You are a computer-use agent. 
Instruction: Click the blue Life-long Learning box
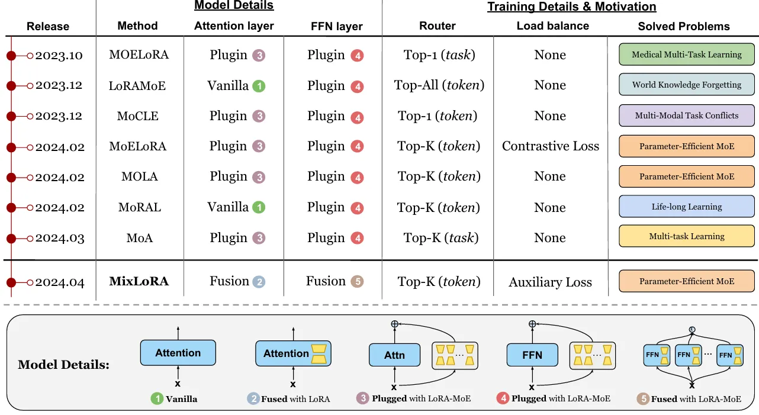687,207
